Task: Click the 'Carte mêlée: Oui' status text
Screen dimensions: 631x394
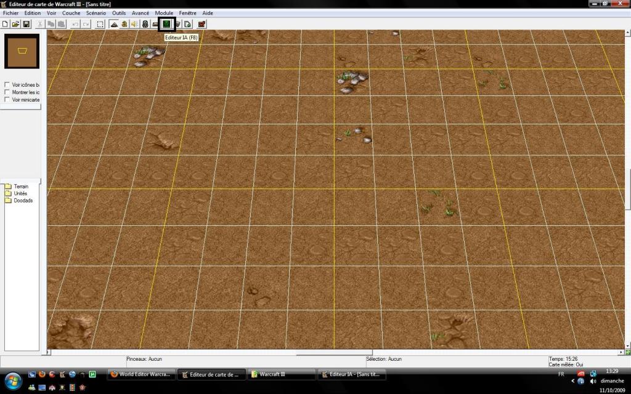Action: [566, 364]
